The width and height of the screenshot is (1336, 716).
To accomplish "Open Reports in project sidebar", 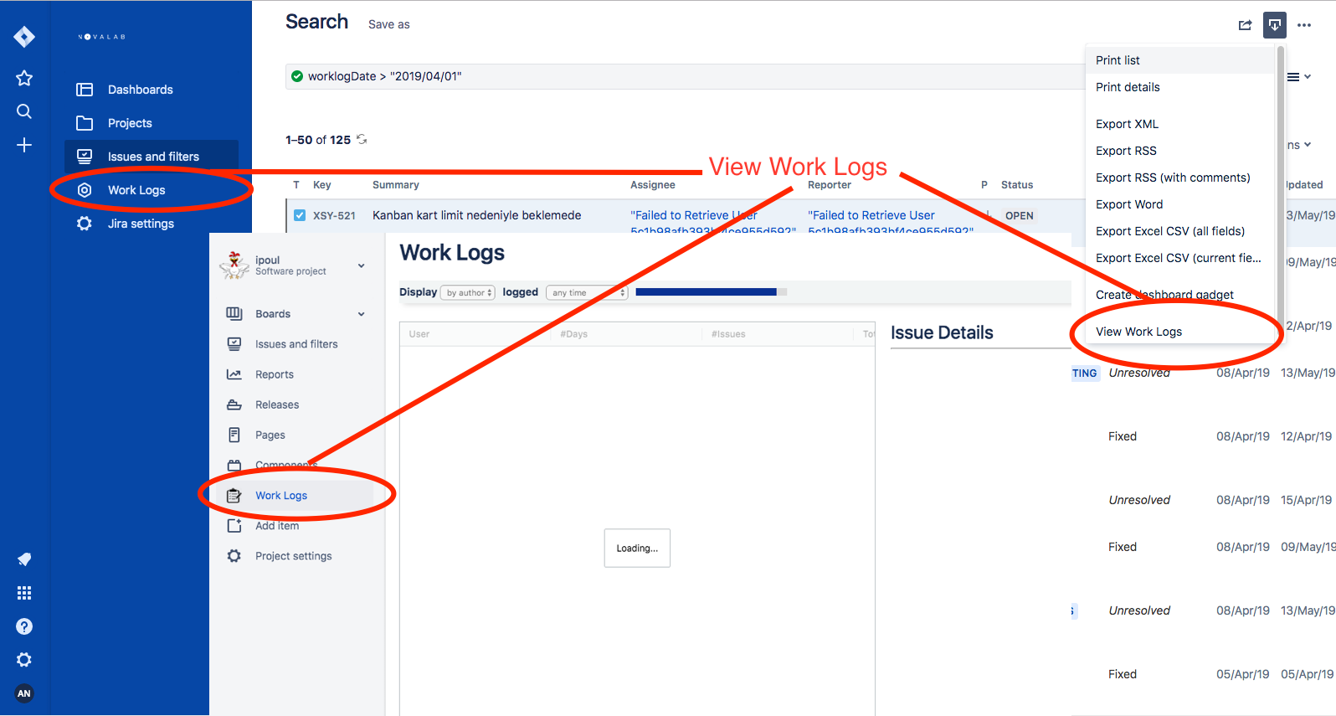I will tap(275, 374).
